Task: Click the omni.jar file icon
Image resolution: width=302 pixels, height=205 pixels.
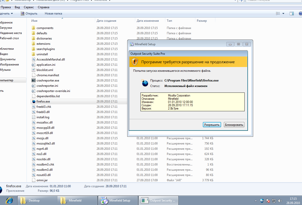Action: click(x=34, y=180)
